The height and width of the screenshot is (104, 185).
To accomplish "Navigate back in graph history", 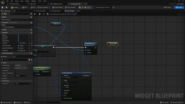I will (40, 14).
